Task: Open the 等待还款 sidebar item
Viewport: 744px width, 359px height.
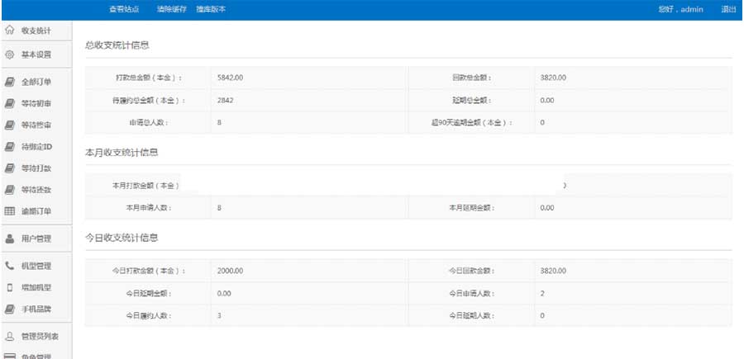Action: tap(36, 190)
